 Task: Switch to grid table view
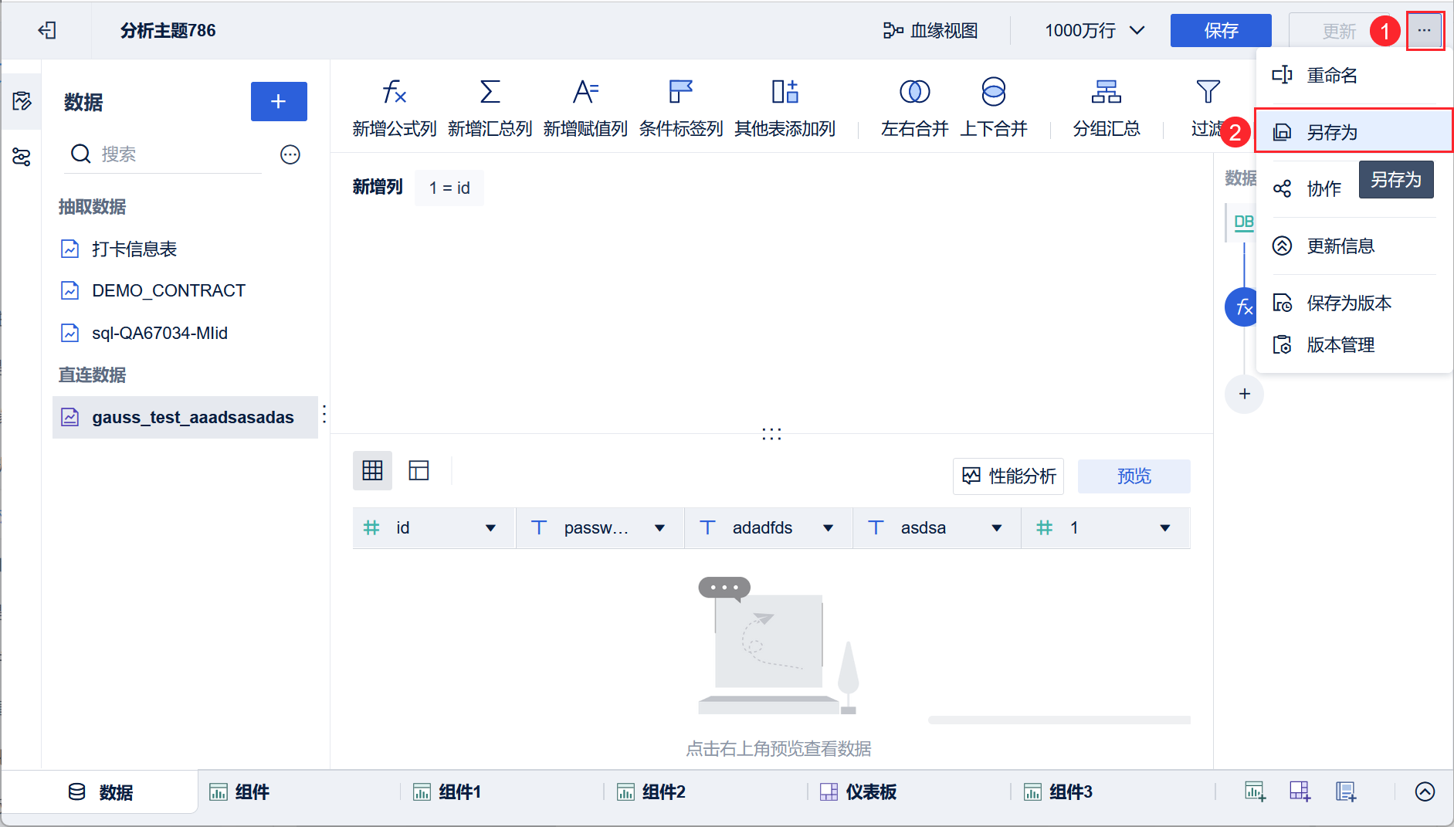pyautogui.click(x=372, y=470)
